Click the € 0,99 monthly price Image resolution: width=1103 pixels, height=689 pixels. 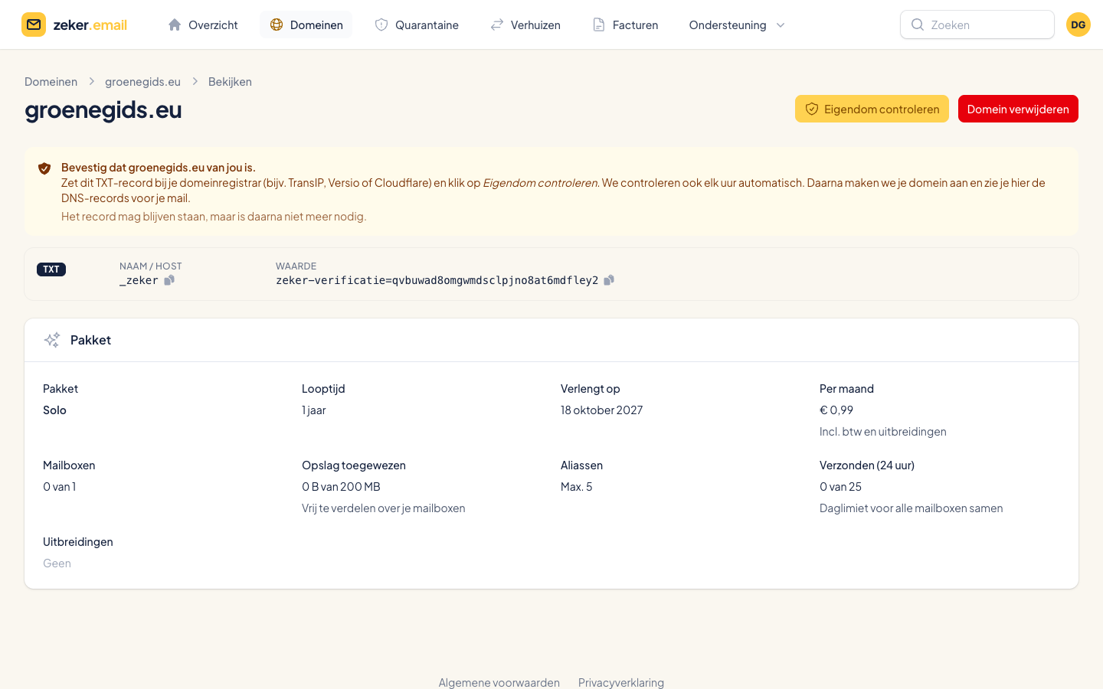(836, 410)
